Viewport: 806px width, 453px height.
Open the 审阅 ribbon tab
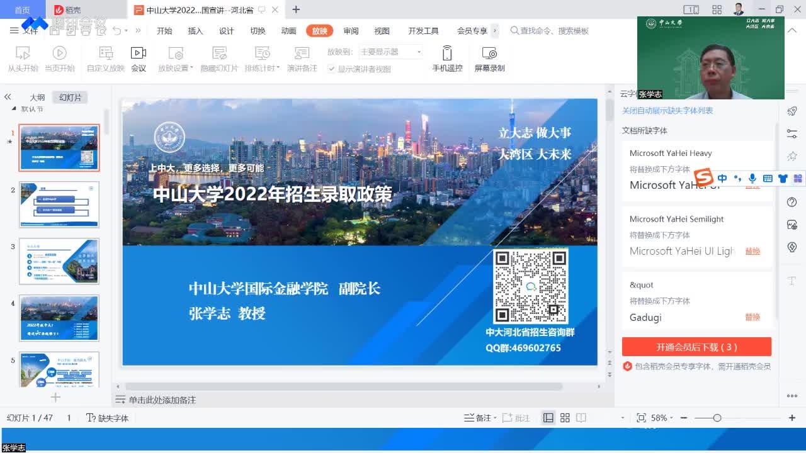[351, 31]
